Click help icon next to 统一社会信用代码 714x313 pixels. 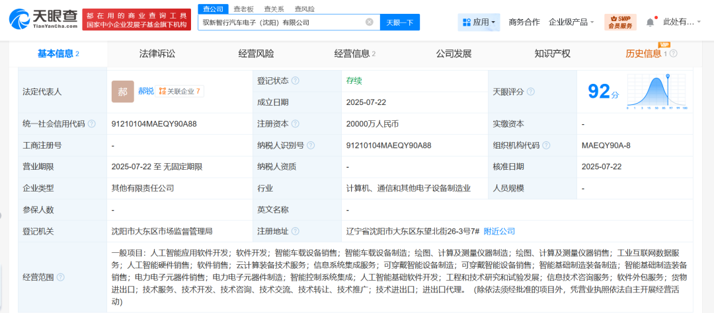tap(91, 123)
